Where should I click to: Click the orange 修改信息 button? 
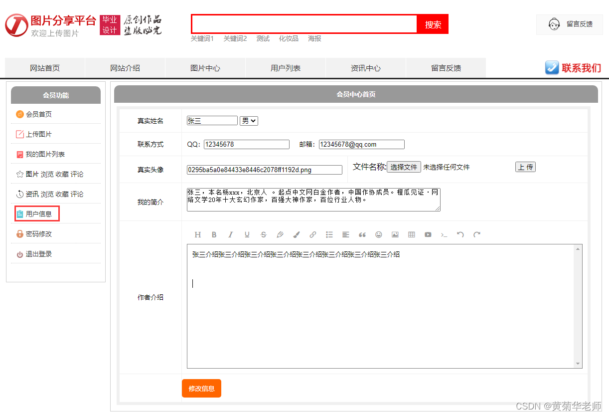click(201, 389)
